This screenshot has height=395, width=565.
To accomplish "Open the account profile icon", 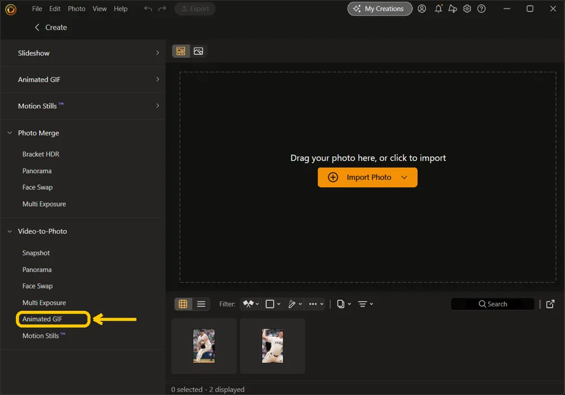I will click(x=422, y=8).
